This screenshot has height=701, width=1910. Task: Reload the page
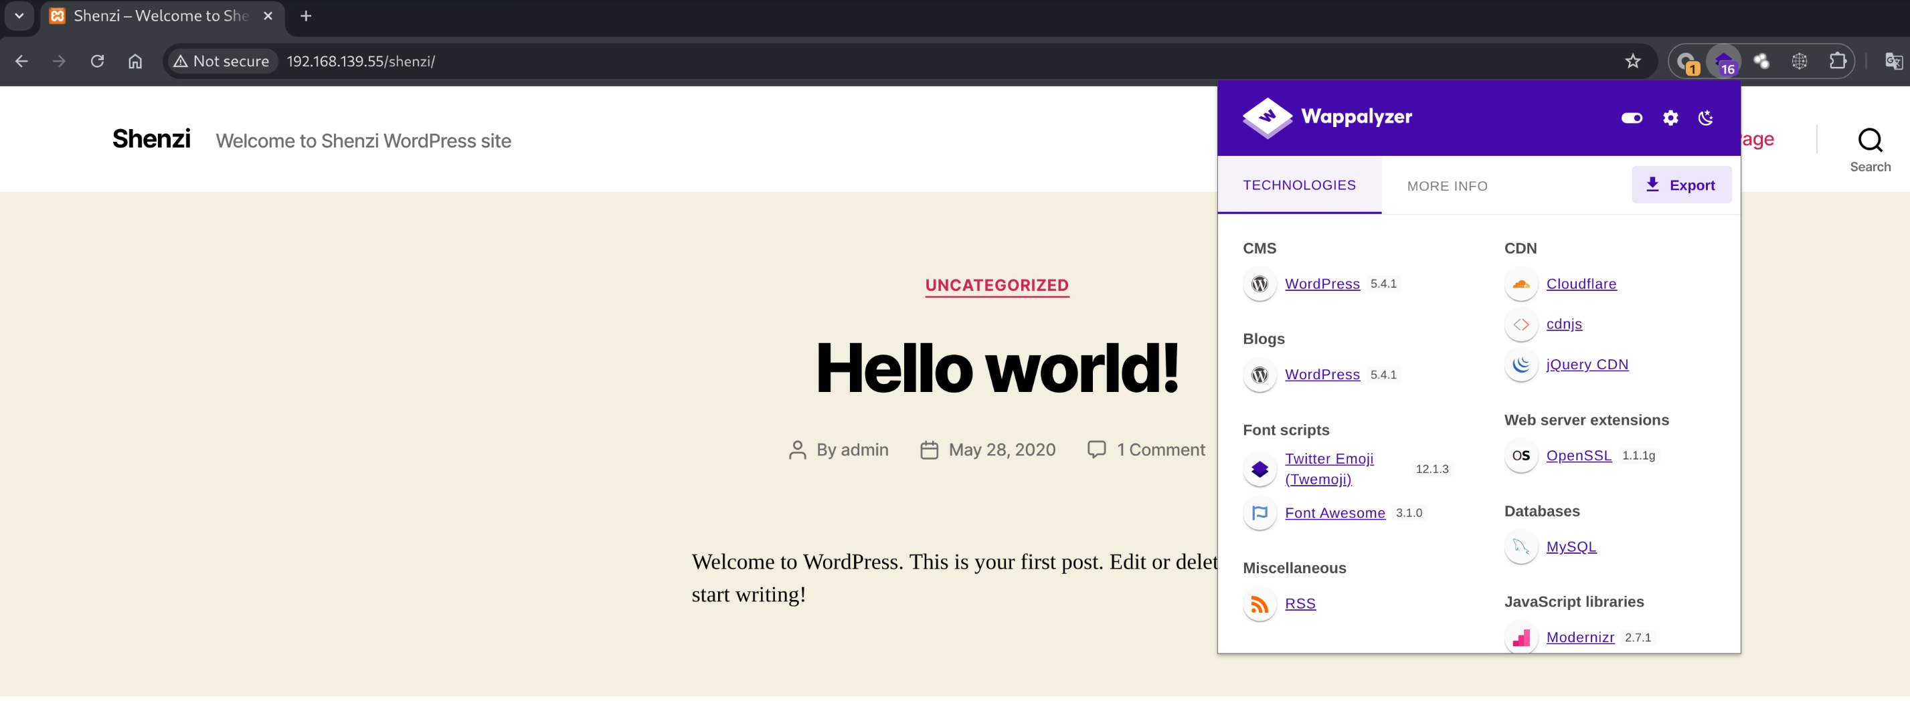click(x=97, y=62)
